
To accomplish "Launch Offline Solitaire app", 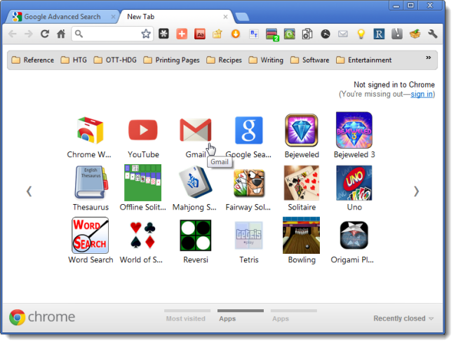I will 142,182.
